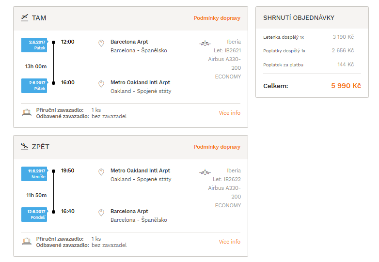
Task: Expand Více info for return baggage
Action: (x=229, y=242)
